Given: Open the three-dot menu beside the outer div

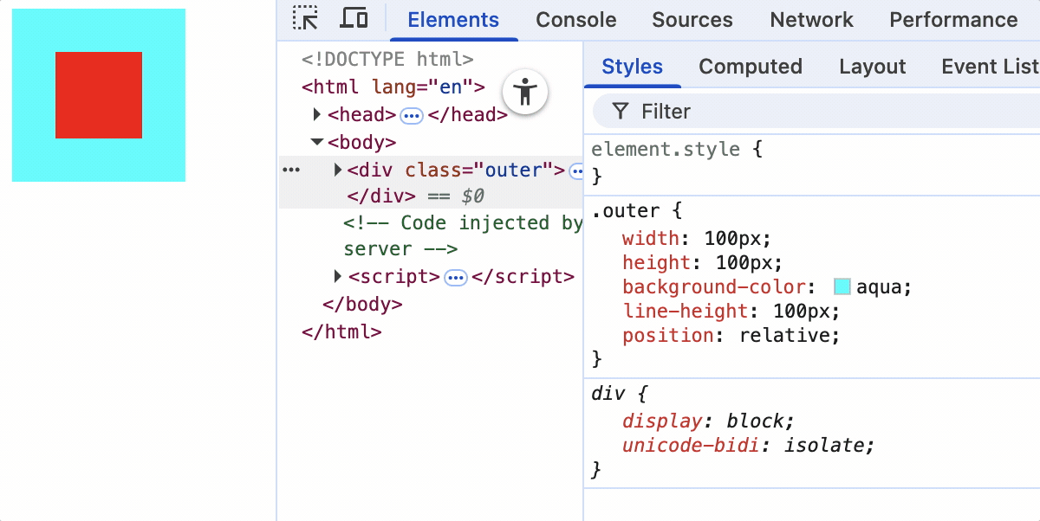Looking at the screenshot, I should pyautogui.click(x=290, y=170).
